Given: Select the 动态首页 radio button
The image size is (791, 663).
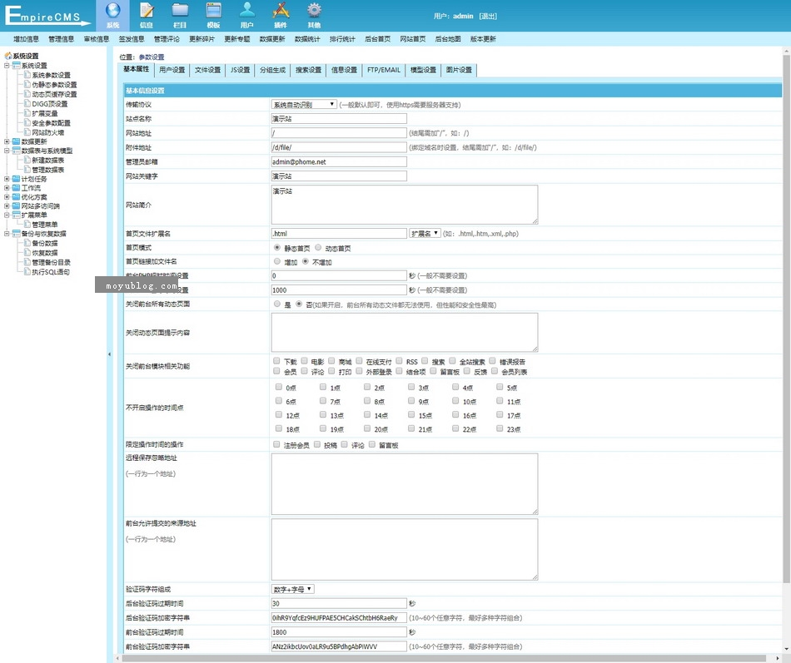Looking at the screenshot, I should point(318,248).
